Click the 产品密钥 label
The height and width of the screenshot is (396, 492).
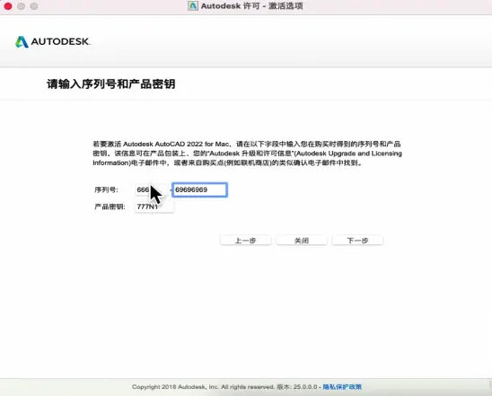point(110,207)
